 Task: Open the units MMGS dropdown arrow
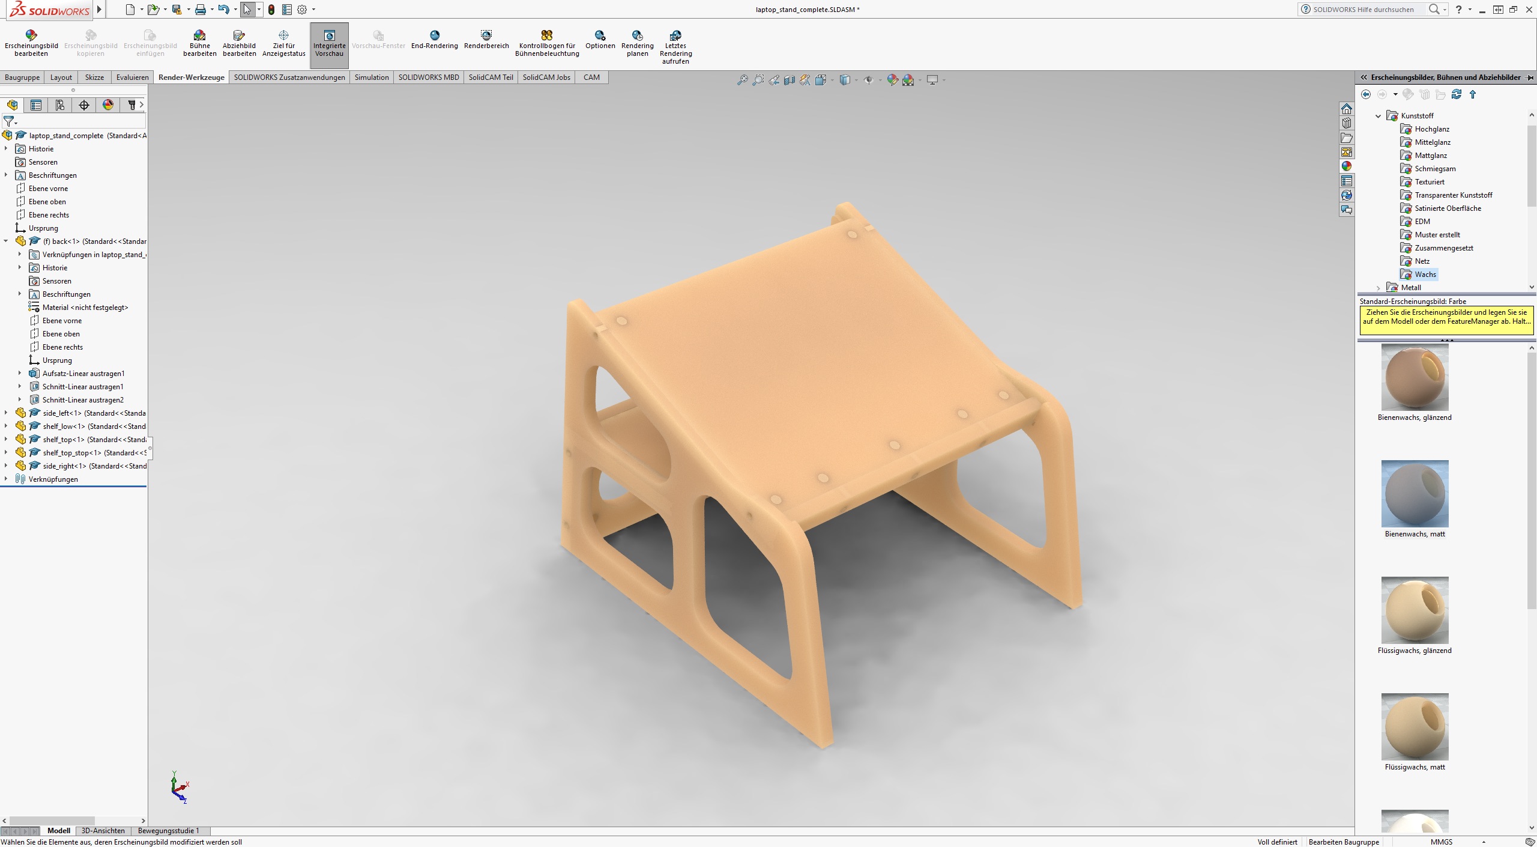(x=1484, y=842)
